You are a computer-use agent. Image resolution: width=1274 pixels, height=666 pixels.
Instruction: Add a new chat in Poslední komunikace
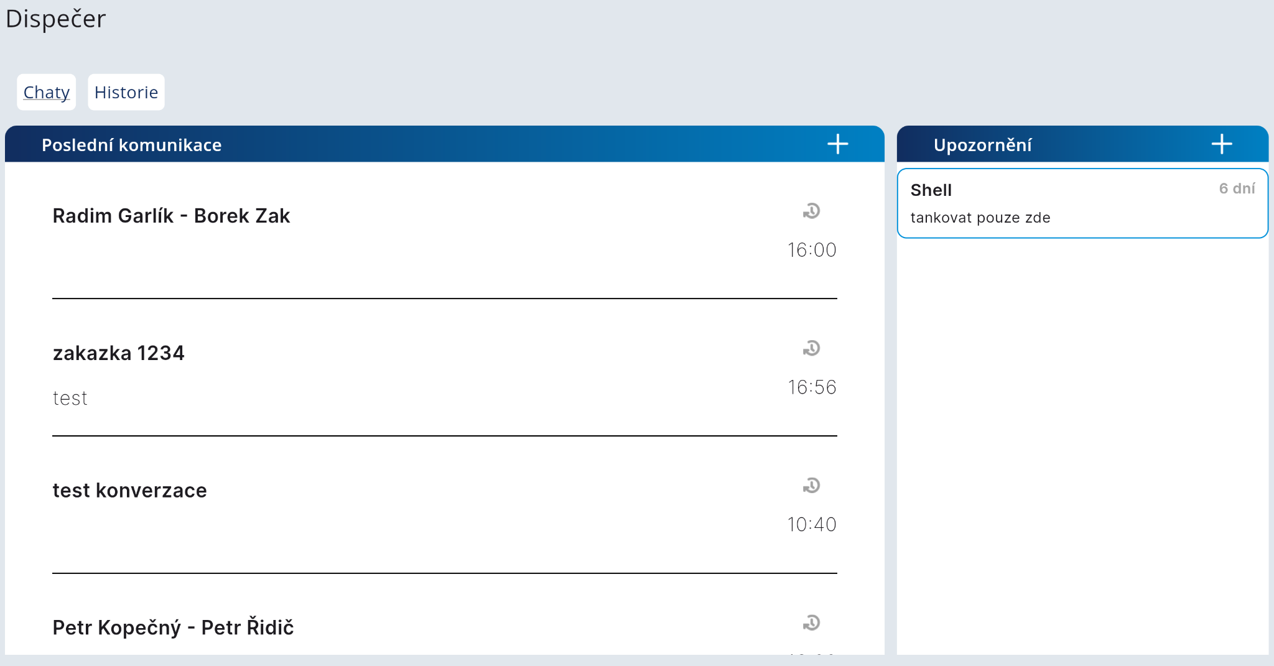pos(837,144)
